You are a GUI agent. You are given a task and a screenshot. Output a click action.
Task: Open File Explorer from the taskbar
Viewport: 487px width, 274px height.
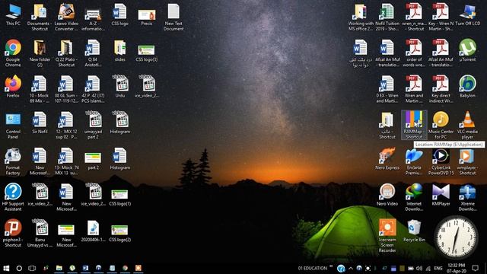pyautogui.click(x=59, y=268)
